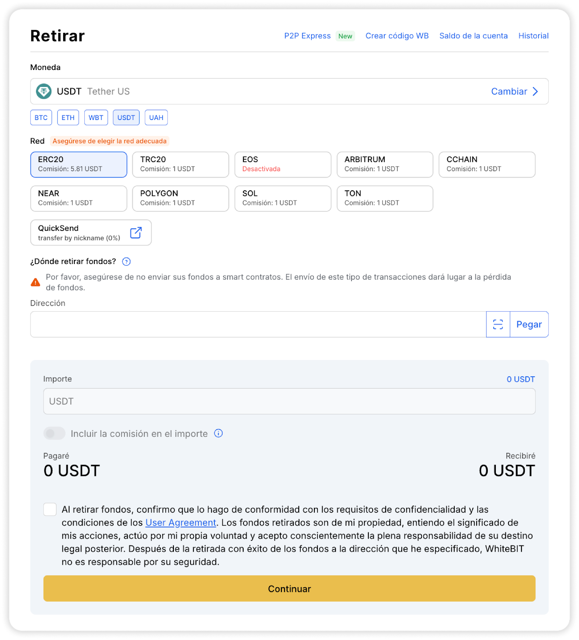579x640 pixels.
Task: Switch to the UAH currency chip
Action: click(156, 118)
